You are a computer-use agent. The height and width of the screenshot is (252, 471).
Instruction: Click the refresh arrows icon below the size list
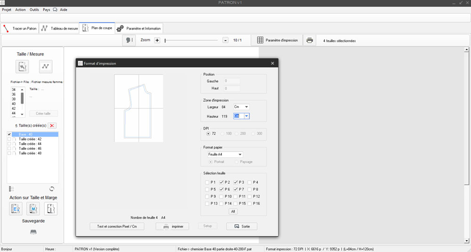[x=52, y=189]
